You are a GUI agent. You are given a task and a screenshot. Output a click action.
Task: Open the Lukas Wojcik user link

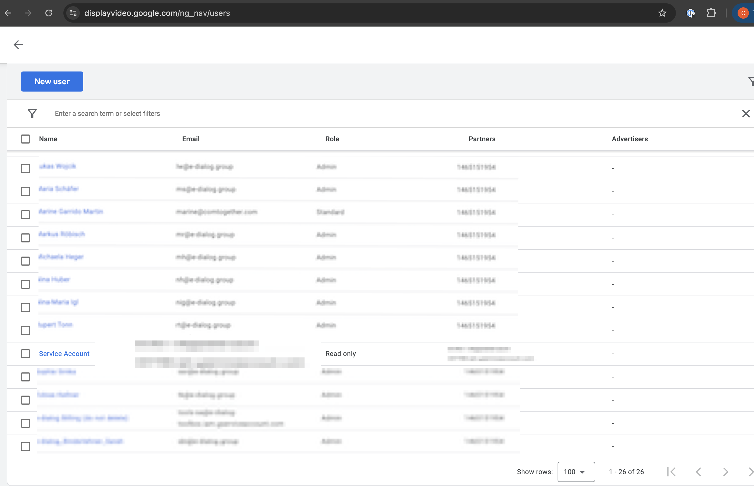click(x=57, y=166)
